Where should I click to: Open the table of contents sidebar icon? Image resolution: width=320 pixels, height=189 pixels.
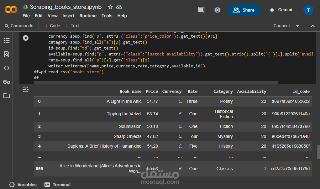pyautogui.click(x=7, y=40)
